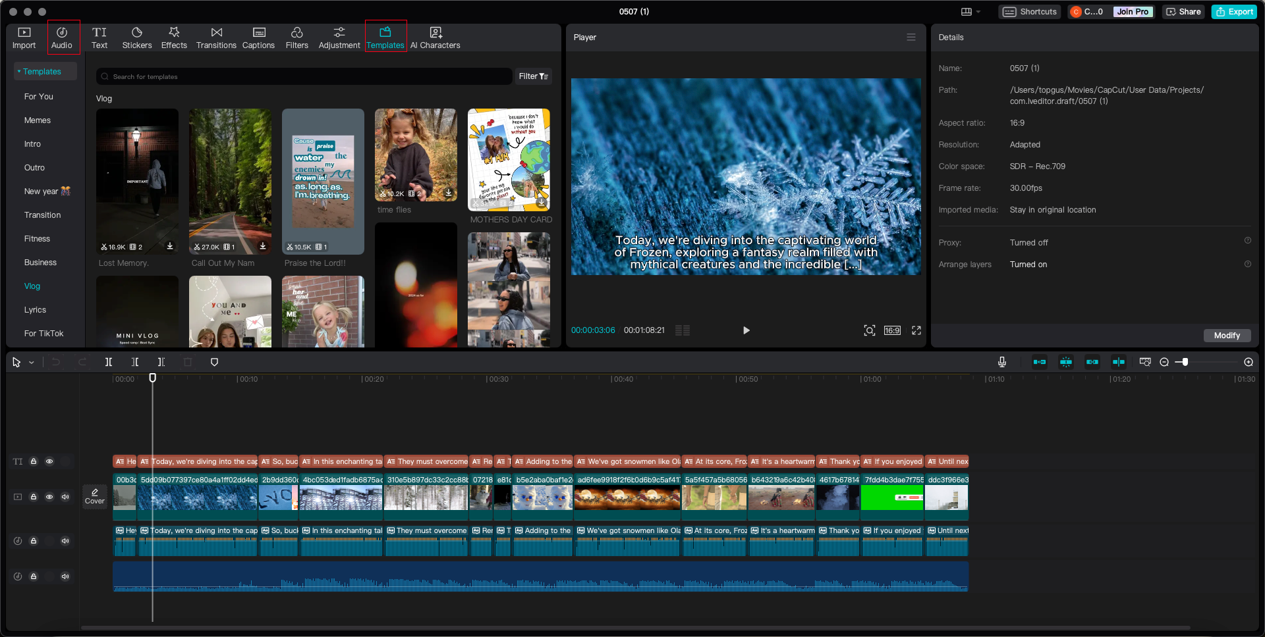Select the Memes category in the sidebar
1265x637 pixels.
[38, 120]
